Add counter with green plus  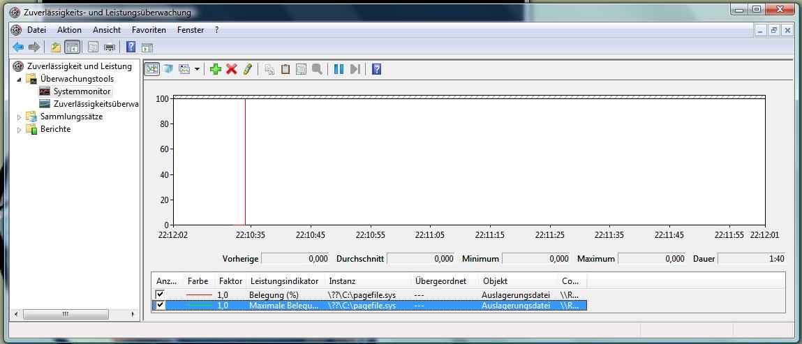(x=216, y=69)
